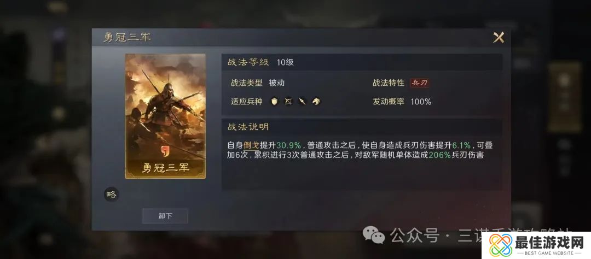Click the 战法等级 10级 row
Viewport: 591px width, 259px height.
point(362,62)
